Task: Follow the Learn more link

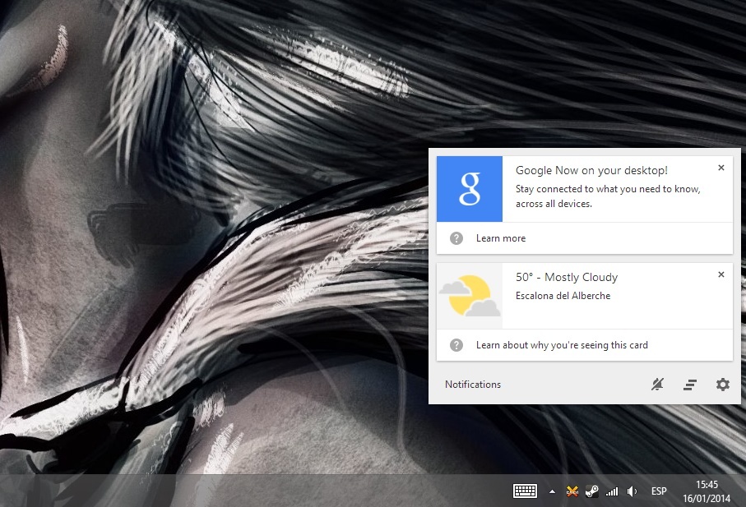Action: pos(501,238)
